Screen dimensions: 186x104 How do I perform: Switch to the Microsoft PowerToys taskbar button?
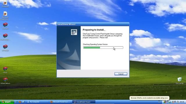coord(60,102)
